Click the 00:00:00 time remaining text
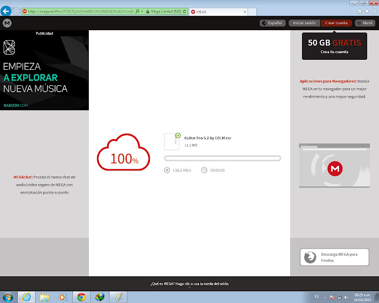 tap(217, 170)
